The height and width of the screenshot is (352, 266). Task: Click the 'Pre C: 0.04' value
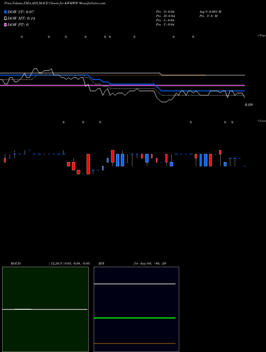pyautogui.click(x=165, y=25)
